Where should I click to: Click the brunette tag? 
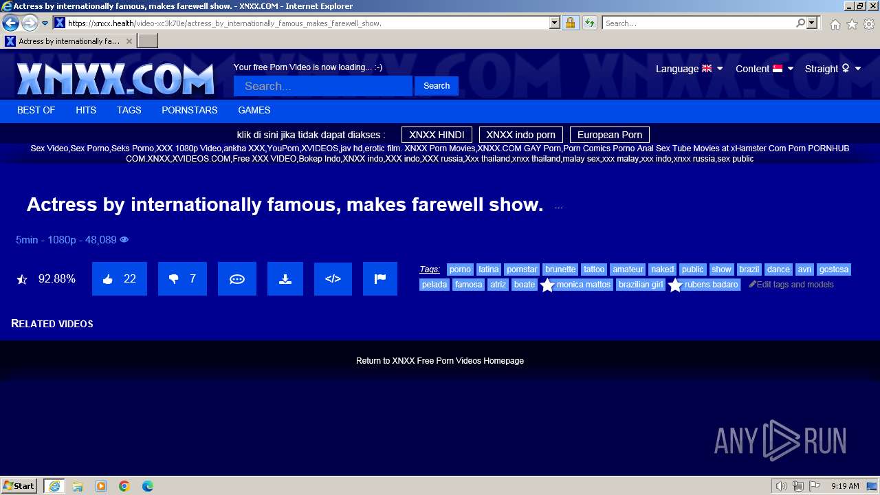tap(560, 269)
